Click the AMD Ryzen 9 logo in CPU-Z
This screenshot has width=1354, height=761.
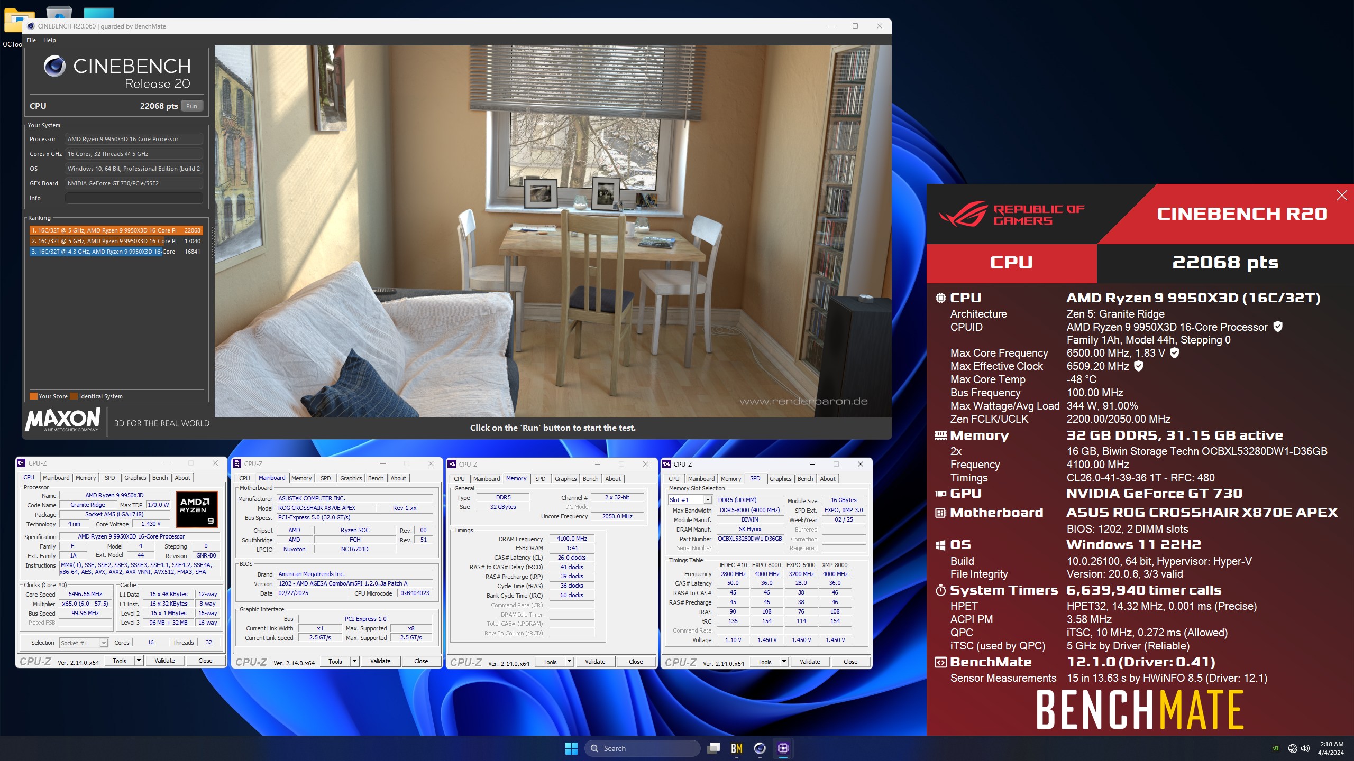[197, 509]
